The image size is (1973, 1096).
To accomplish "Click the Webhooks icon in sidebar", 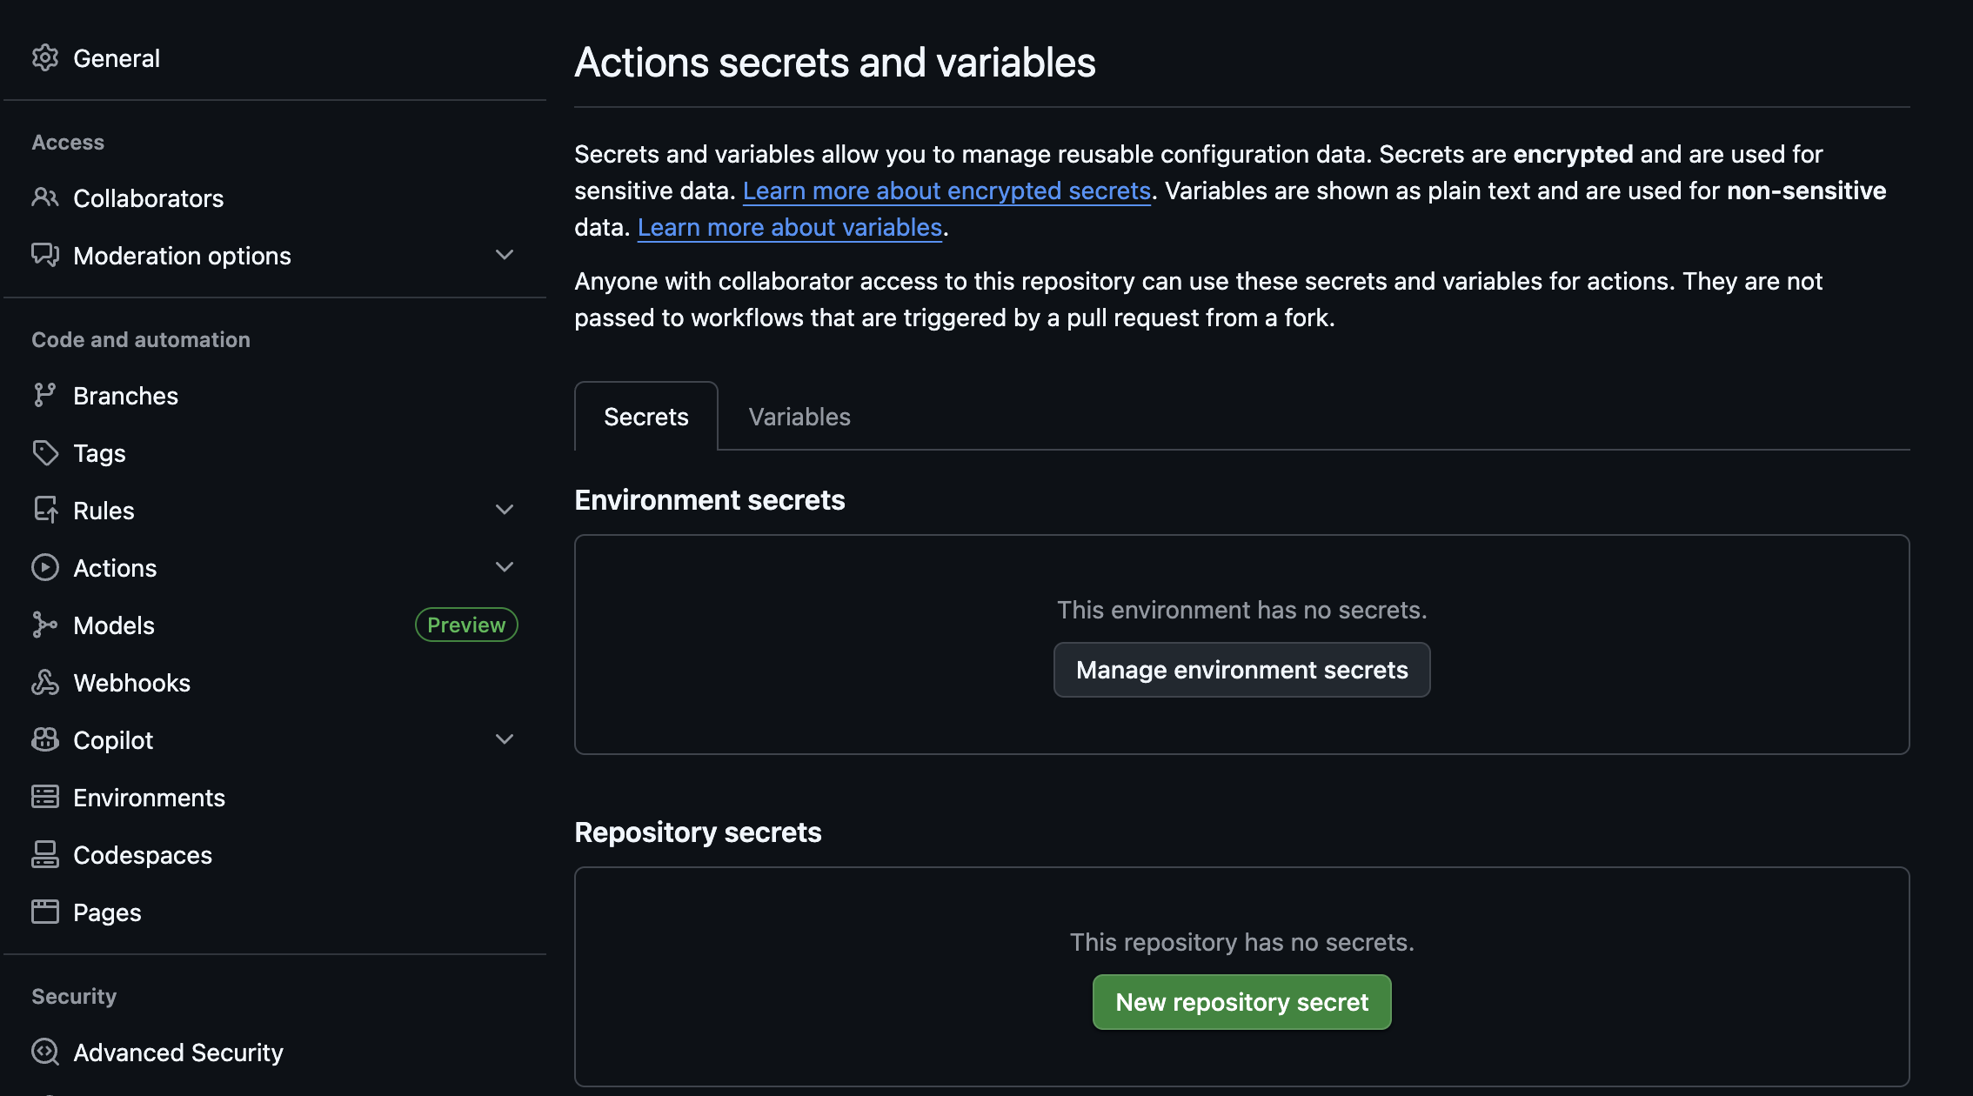I will (45, 683).
